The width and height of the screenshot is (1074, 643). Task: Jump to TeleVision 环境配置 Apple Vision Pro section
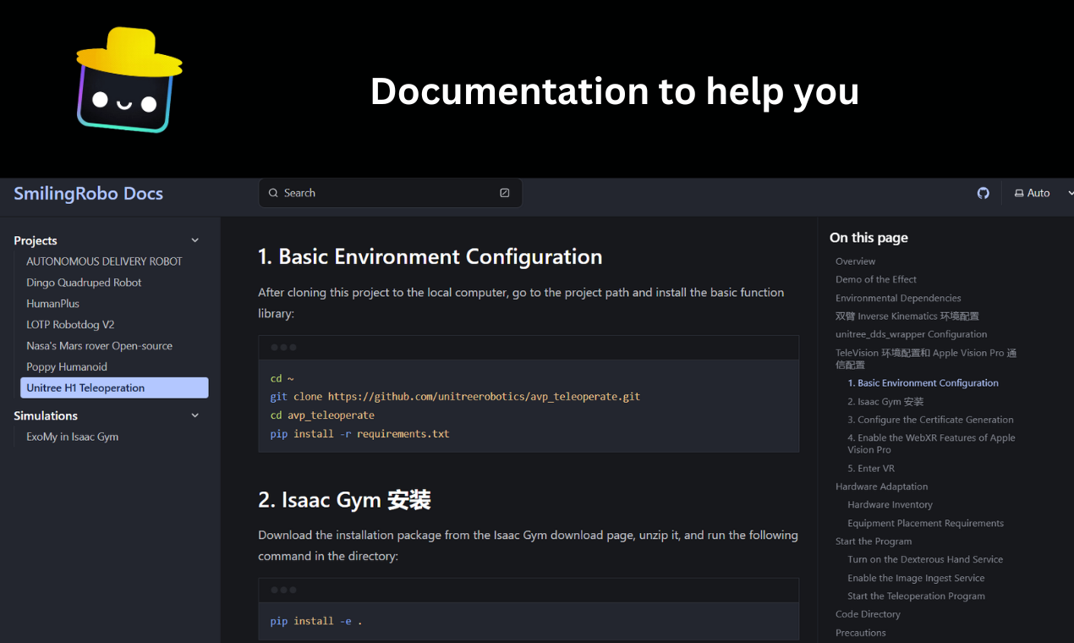click(926, 359)
